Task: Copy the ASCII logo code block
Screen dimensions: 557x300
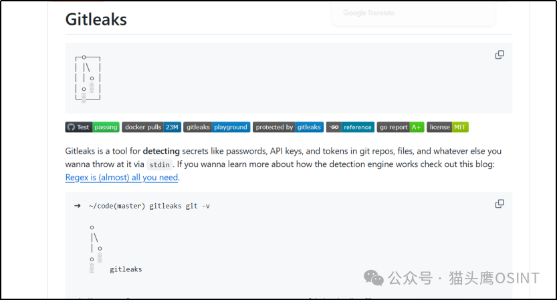Action: click(499, 55)
